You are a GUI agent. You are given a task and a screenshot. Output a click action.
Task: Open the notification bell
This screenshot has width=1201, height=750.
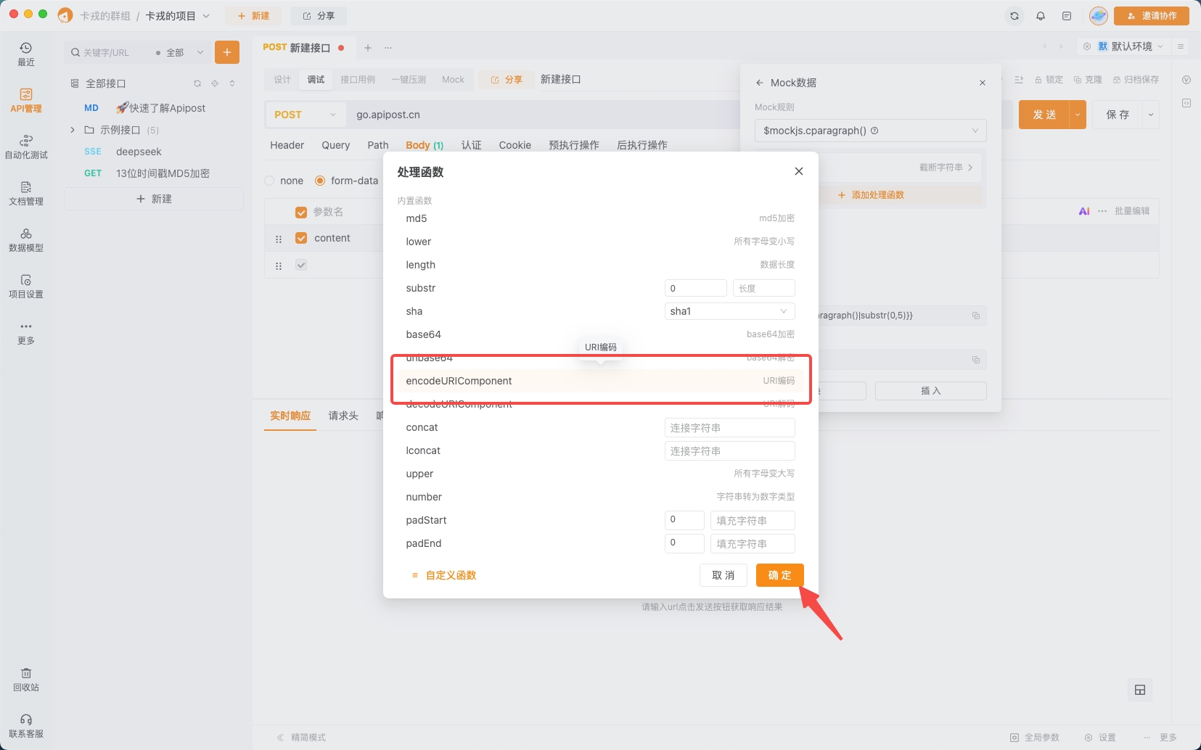click(x=1041, y=16)
